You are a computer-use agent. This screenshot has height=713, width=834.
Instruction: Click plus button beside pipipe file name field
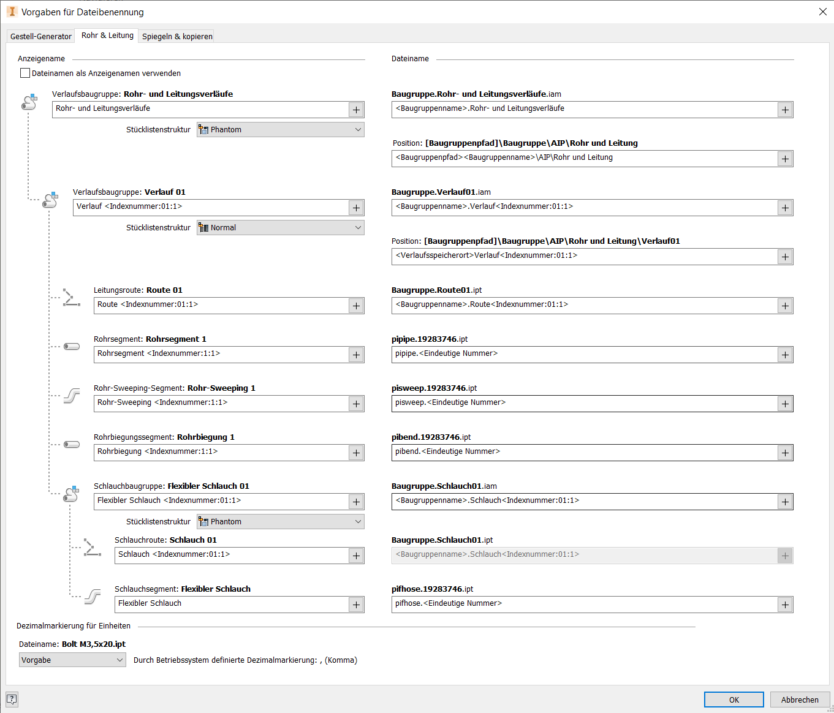point(785,355)
